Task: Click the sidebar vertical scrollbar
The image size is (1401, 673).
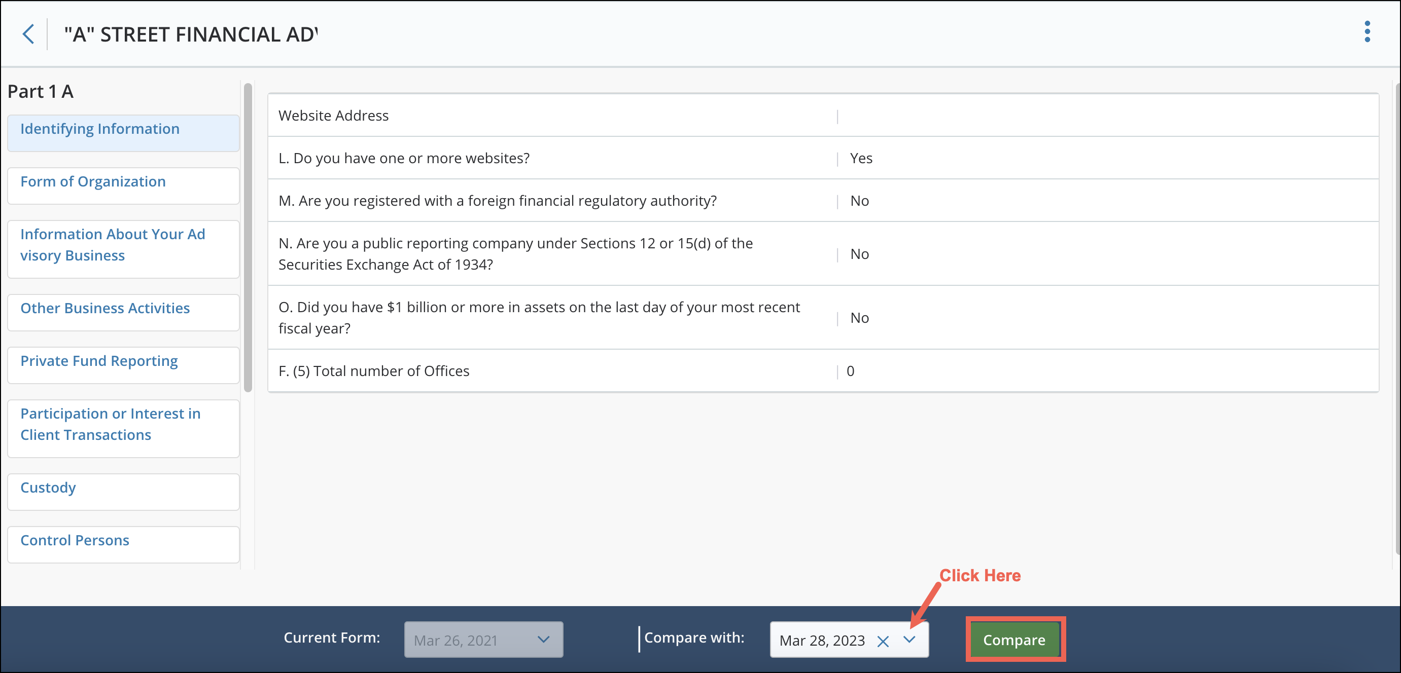Action: (248, 238)
